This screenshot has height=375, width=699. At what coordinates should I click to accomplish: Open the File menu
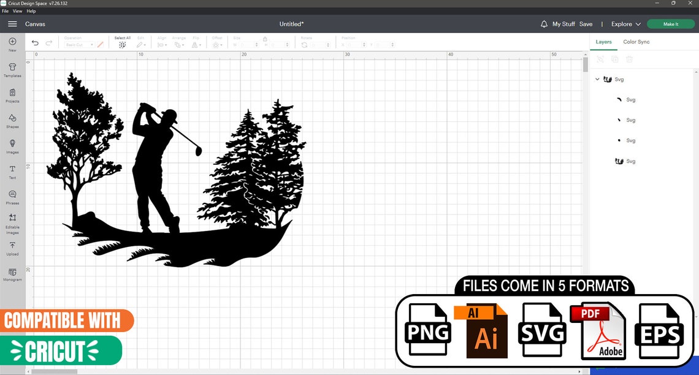[x=5, y=10]
